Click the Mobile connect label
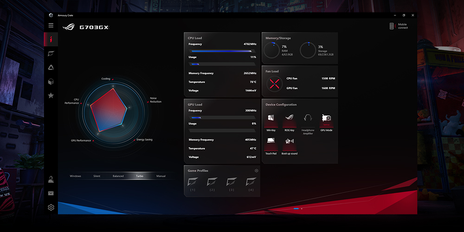This screenshot has width=464, height=232. coord(403,26)
